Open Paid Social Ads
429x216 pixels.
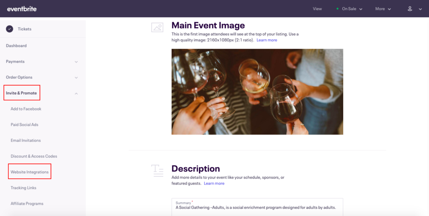[24, 125]
